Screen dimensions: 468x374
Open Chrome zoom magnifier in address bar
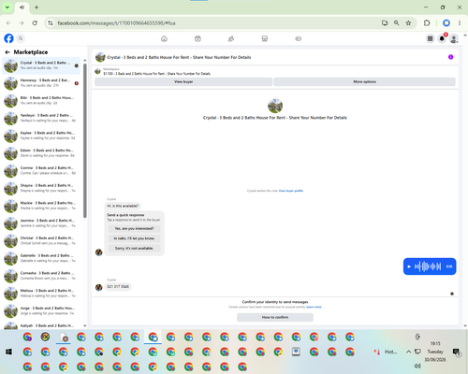click(x=396, y=23)
